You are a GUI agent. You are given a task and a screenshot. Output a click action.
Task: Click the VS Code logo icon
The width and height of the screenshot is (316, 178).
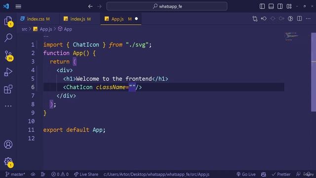point(6,6)
